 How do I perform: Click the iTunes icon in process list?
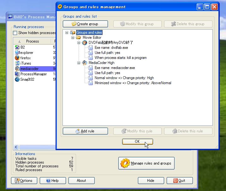[x=17, y=63]
